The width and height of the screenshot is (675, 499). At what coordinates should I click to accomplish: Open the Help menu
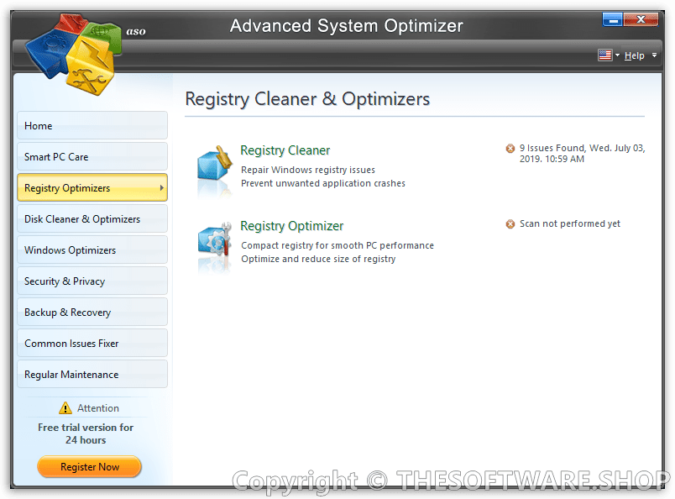pos(635,55)
